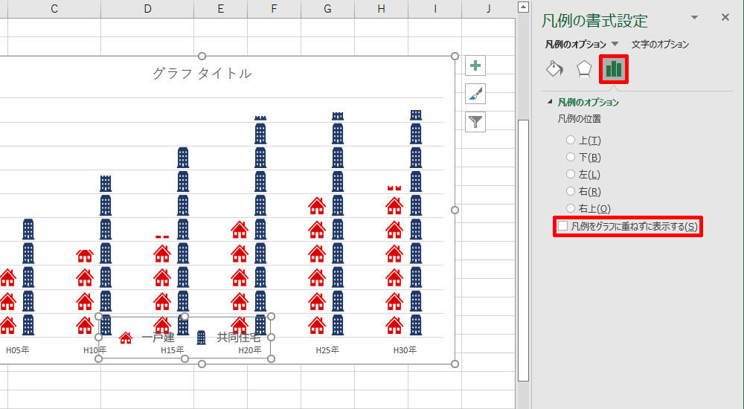
Task: Select the Legend Options bar chart icon
Action: 614,69
